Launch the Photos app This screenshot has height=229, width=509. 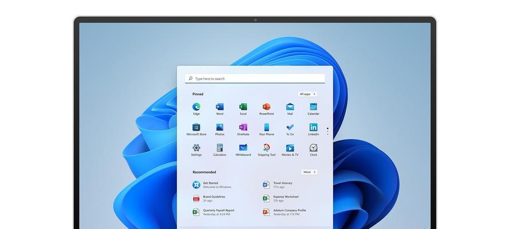220,129
